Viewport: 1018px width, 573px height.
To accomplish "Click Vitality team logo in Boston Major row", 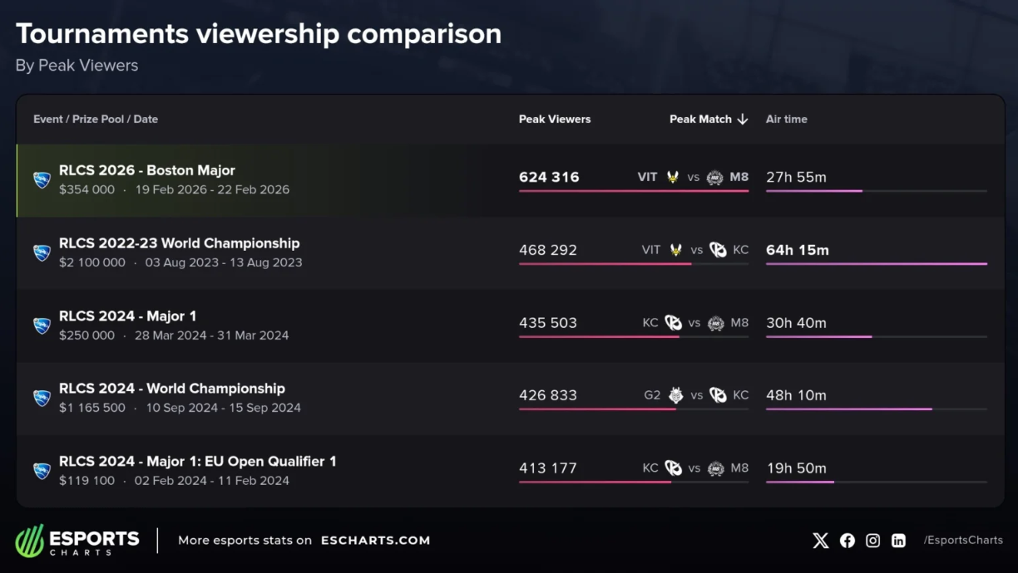I will pos(673,177).
